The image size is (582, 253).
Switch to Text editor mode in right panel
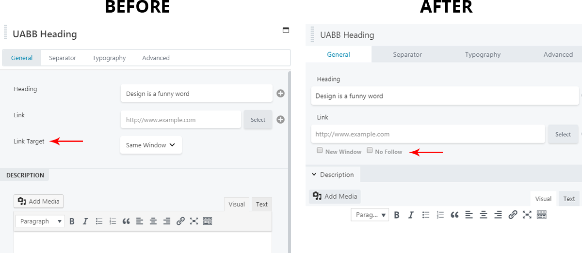569,199
